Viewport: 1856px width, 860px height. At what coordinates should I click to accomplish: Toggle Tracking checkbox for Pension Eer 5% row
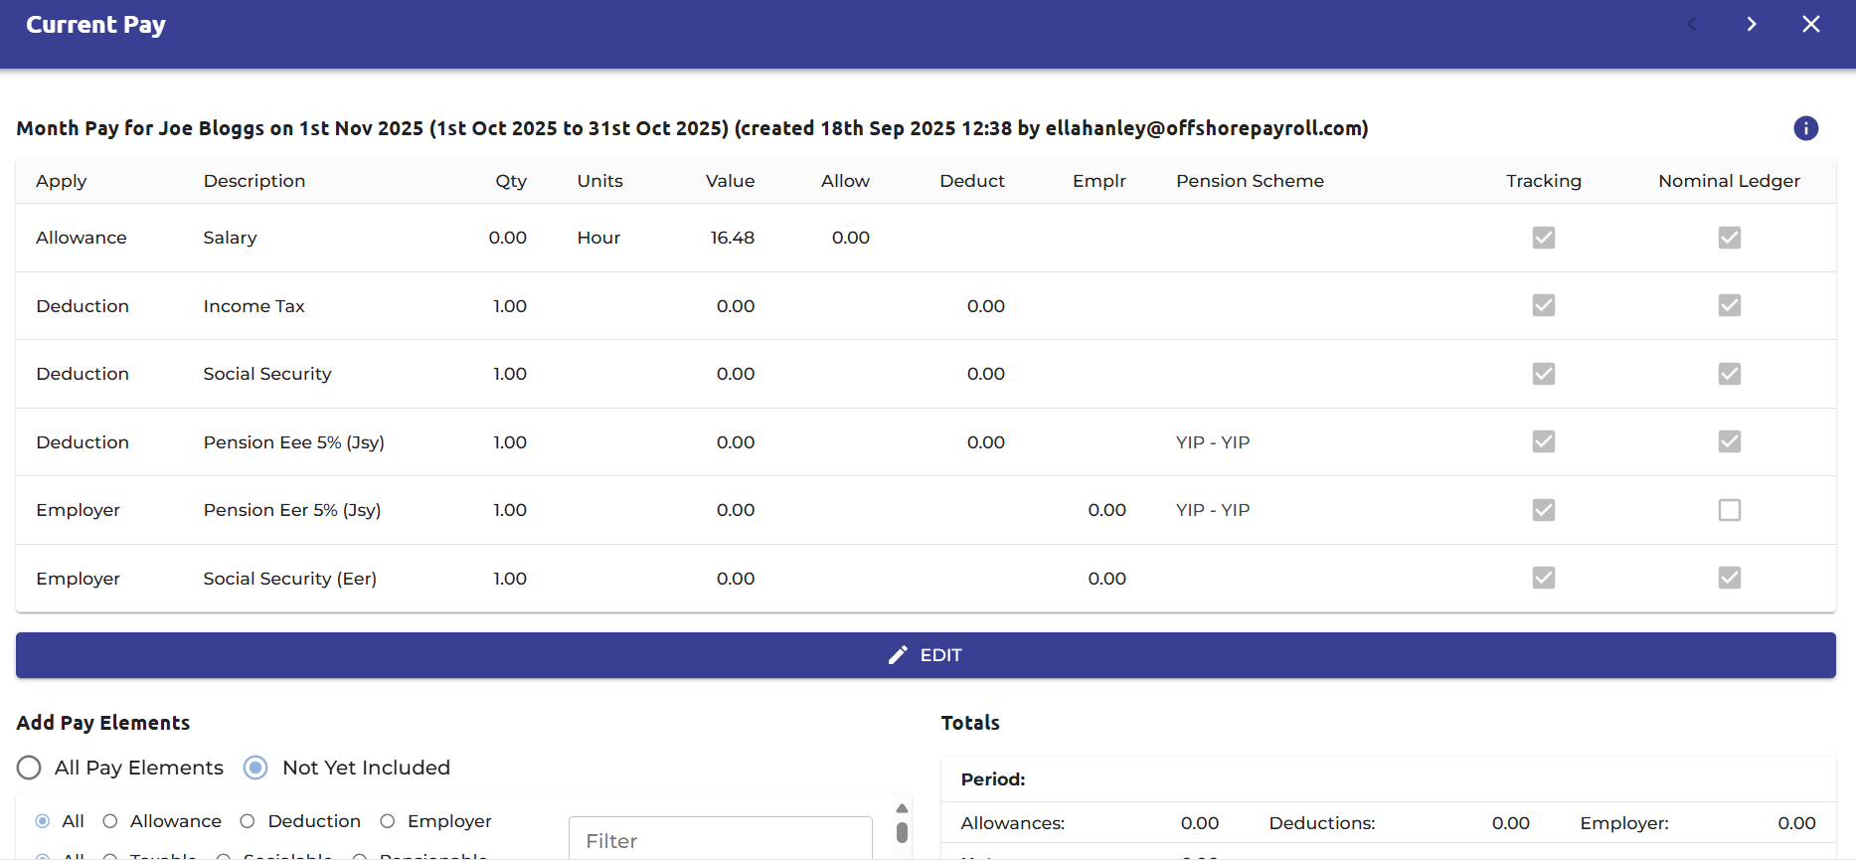[x=1543, y=510]
